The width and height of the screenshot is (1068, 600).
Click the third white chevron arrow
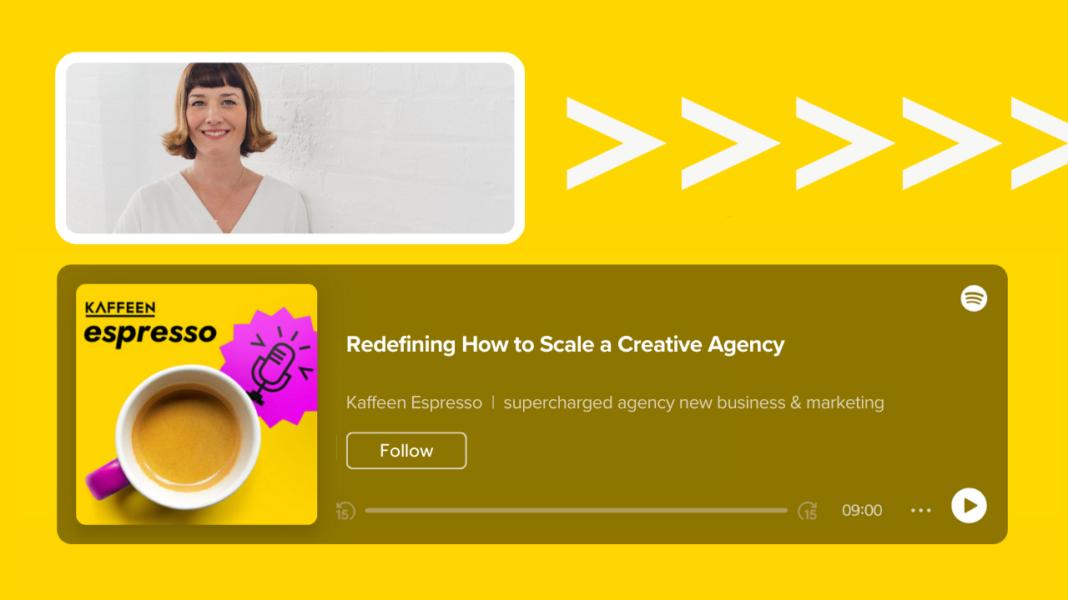(x=845, y=143)
